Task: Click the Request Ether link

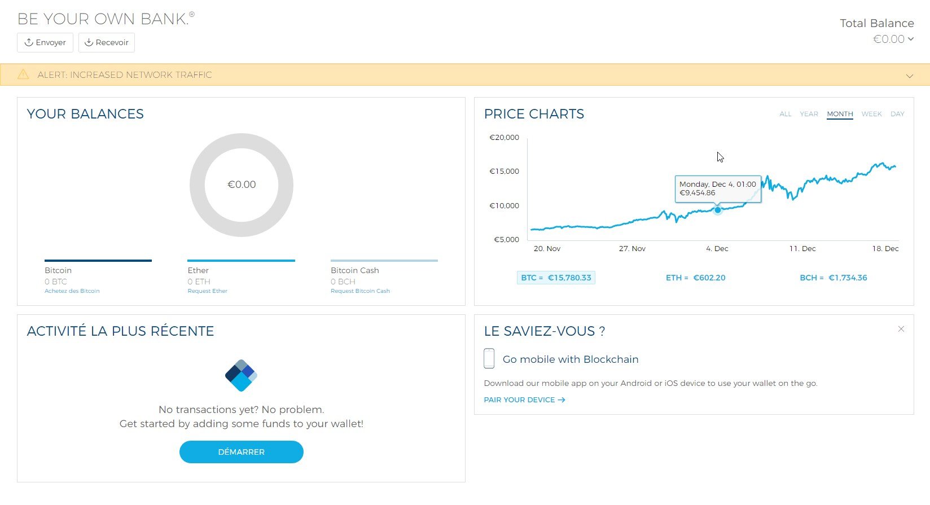Action: coord(208,291)
